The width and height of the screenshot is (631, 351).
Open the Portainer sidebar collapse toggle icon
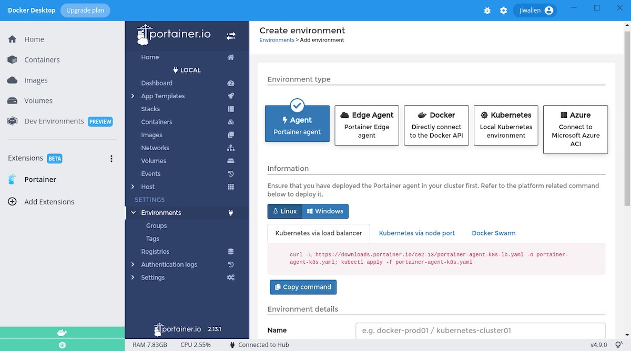tap(231, 35)
